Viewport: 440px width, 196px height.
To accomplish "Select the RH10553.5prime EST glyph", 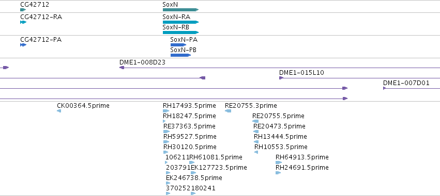I will (x=256, y=152).
